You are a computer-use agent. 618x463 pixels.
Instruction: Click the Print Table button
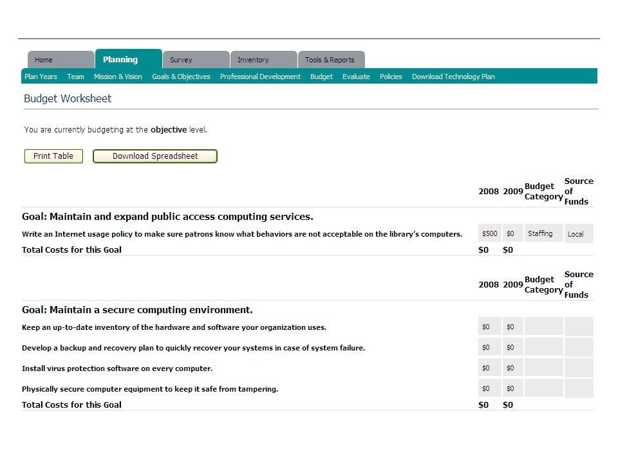(x=53, y=156)
